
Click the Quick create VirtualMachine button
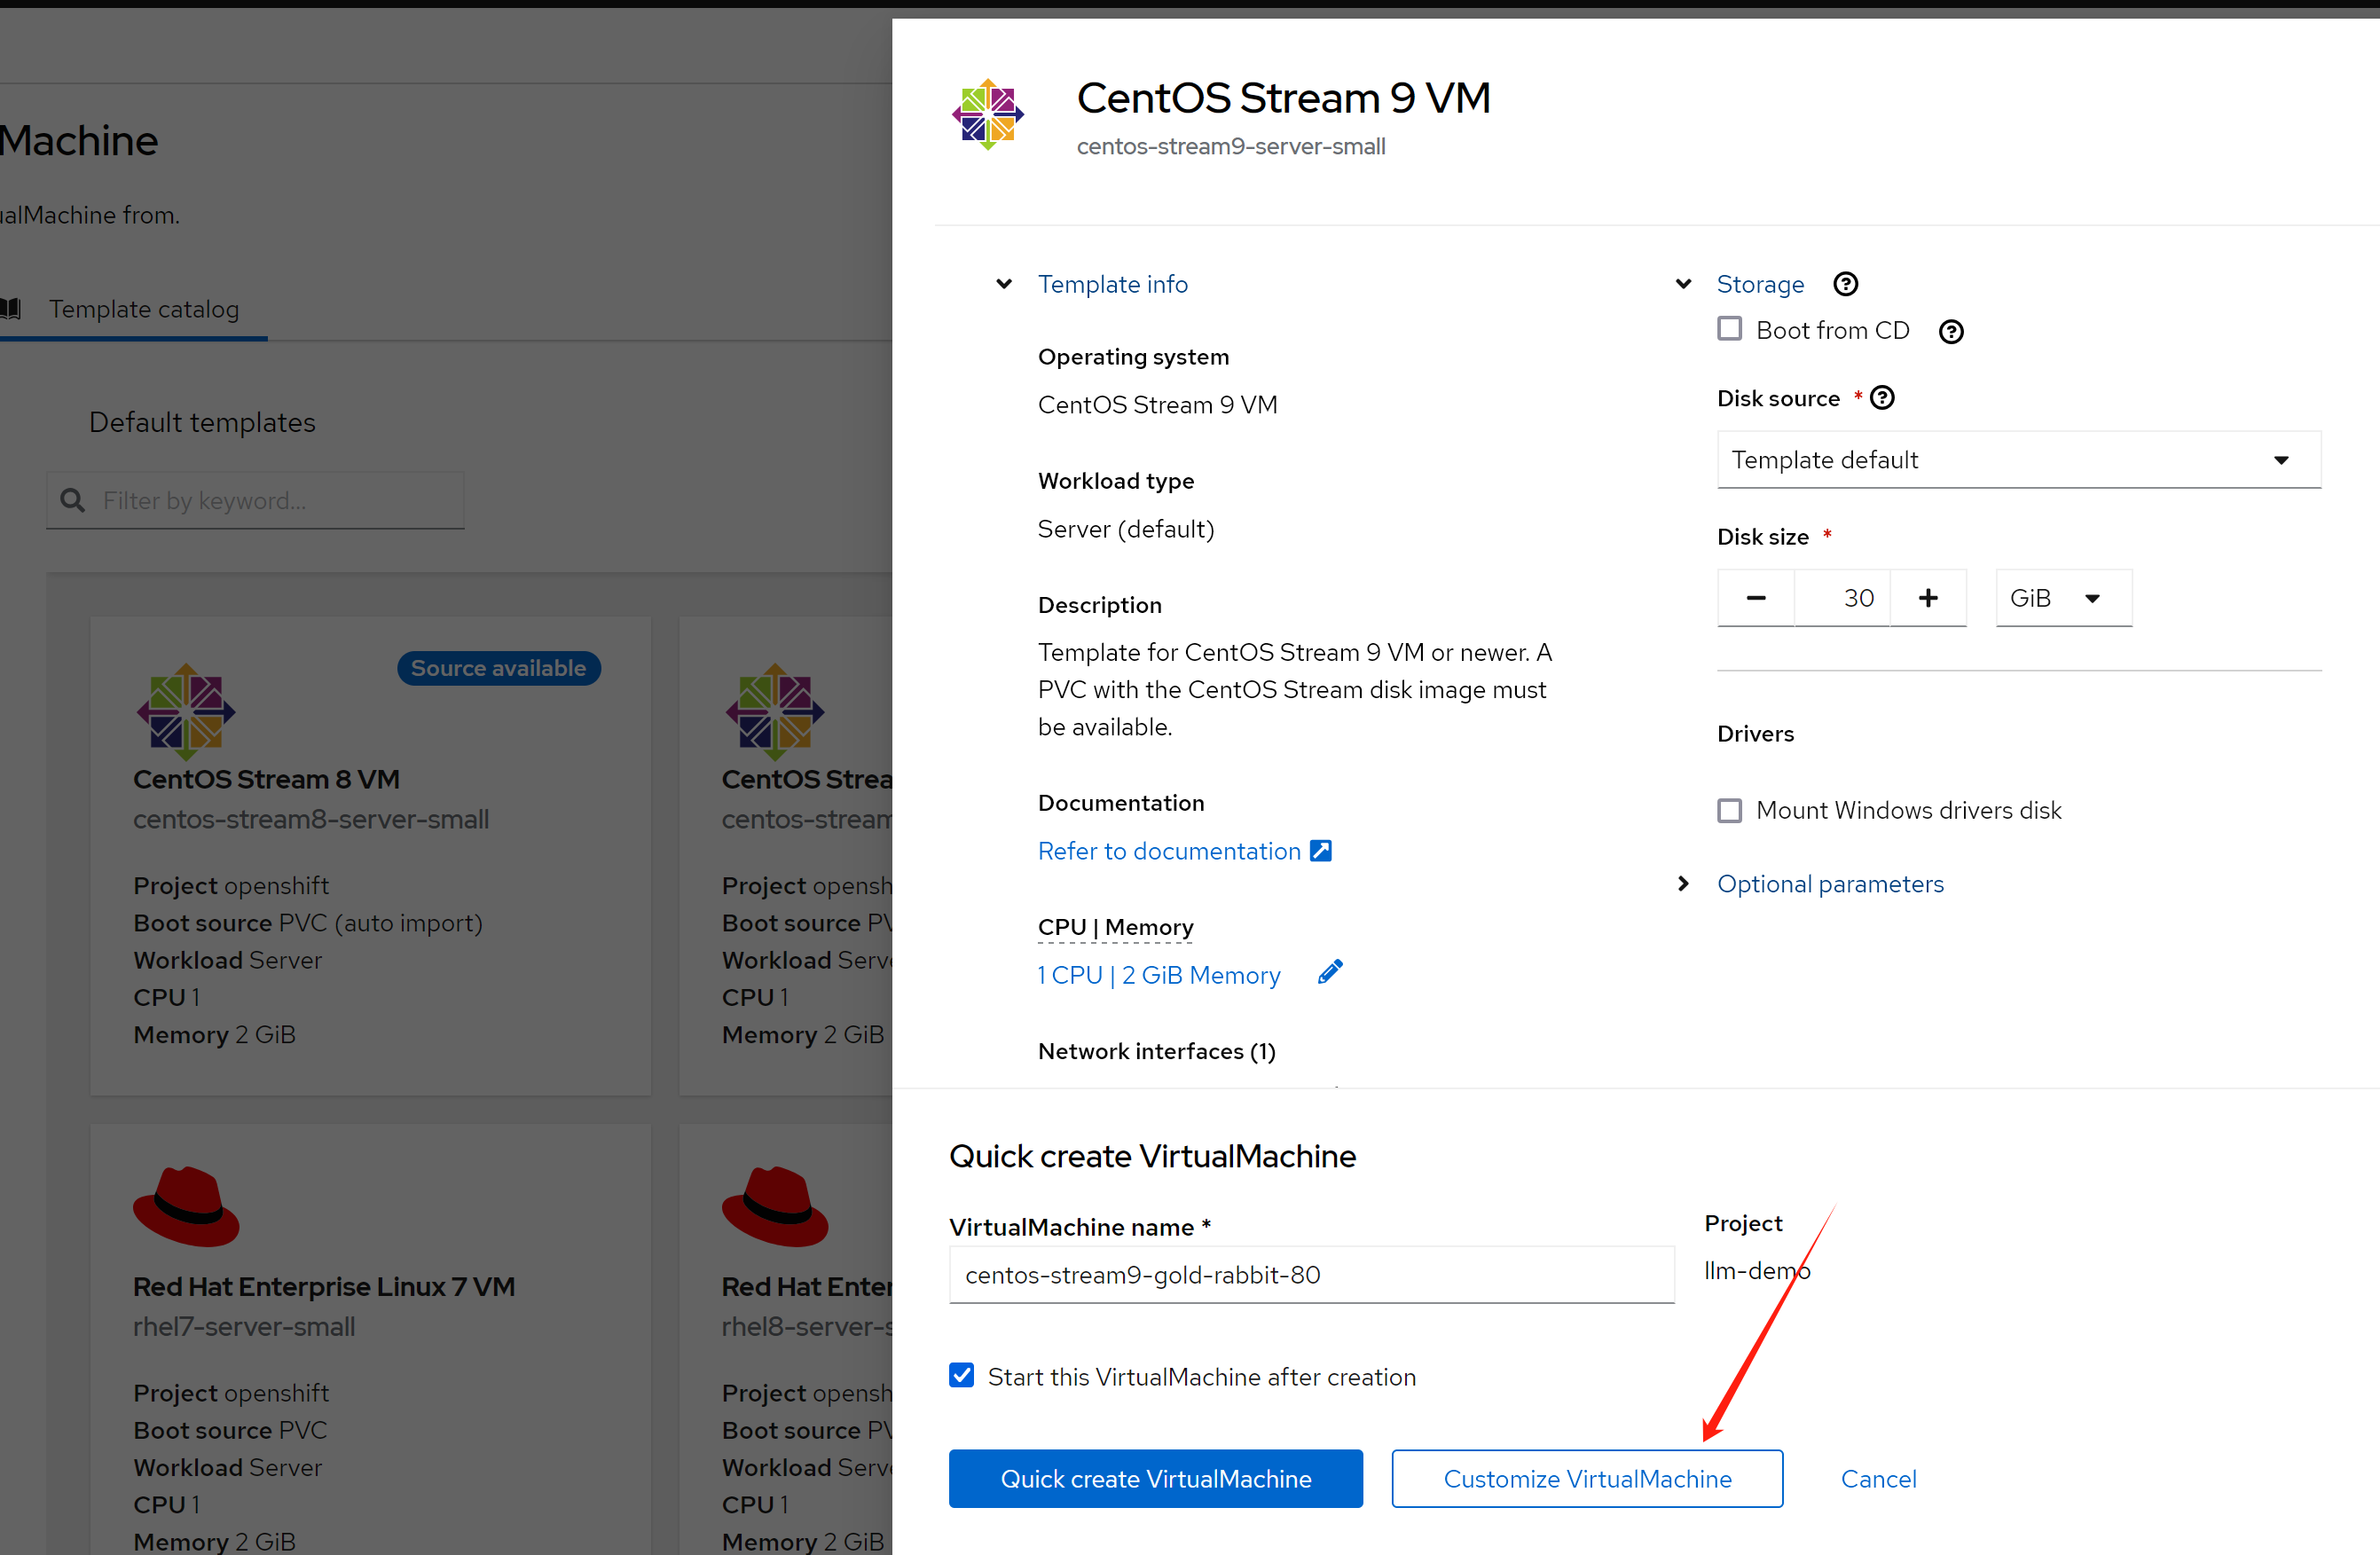1155,1478
